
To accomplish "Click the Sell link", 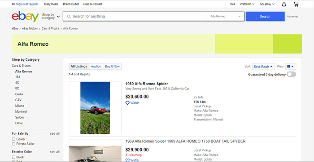I will tap(232, 4).
